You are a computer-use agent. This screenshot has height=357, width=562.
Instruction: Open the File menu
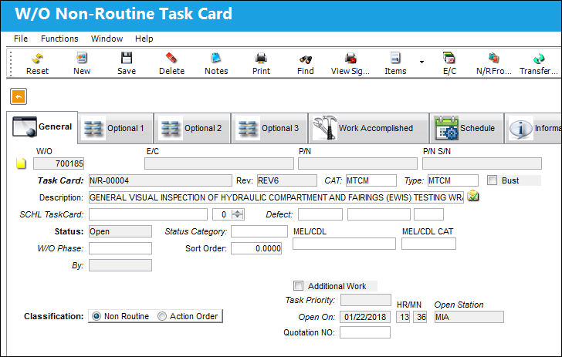(x=21, y=39)
